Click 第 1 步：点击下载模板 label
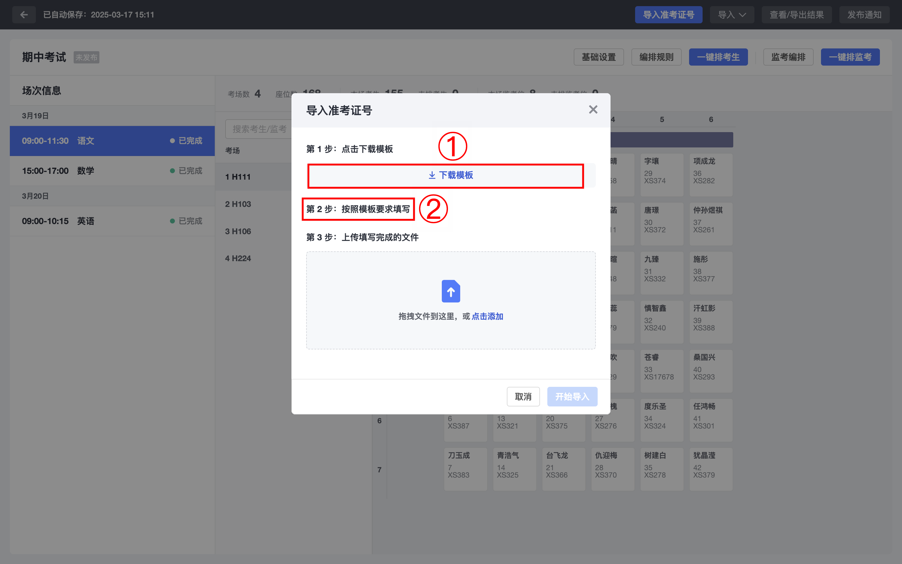 click(x=349, y=149)
